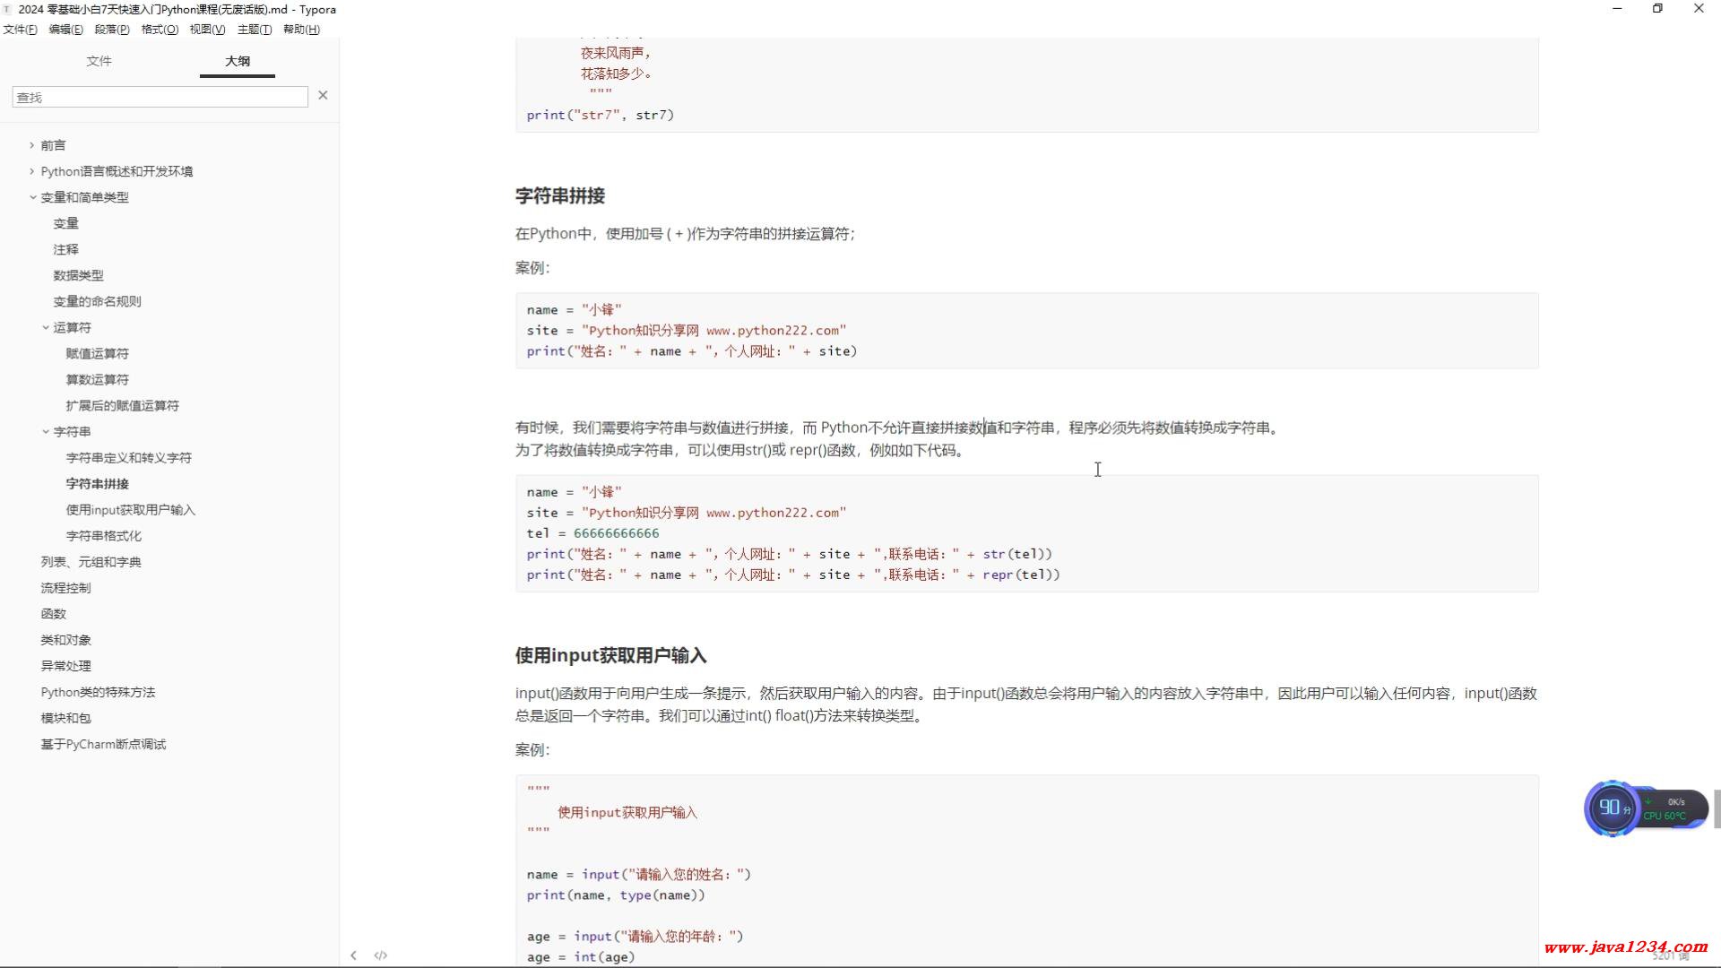Open the 文件(F) menu
Screen dimensions: 1721x968
pos(21,30)
